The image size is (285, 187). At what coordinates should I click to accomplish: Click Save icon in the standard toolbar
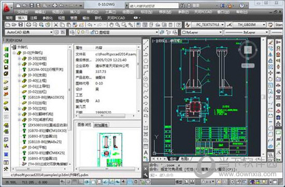click(x=21, y=24)
